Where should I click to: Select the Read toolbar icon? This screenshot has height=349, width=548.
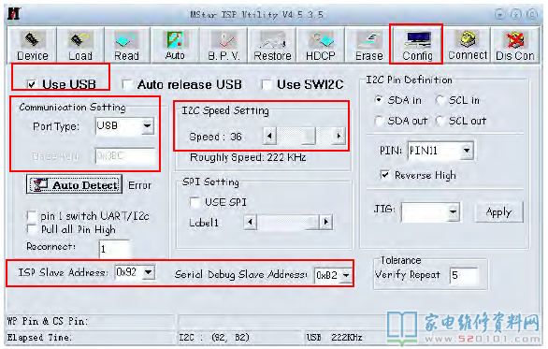127,46
